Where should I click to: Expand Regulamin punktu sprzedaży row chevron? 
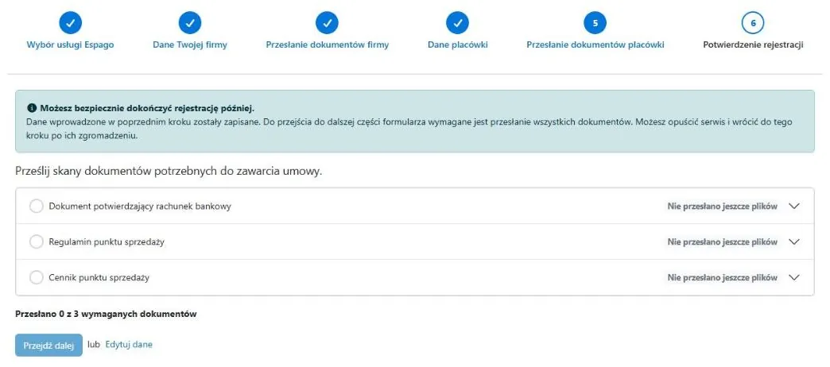(x=793, y=241)
